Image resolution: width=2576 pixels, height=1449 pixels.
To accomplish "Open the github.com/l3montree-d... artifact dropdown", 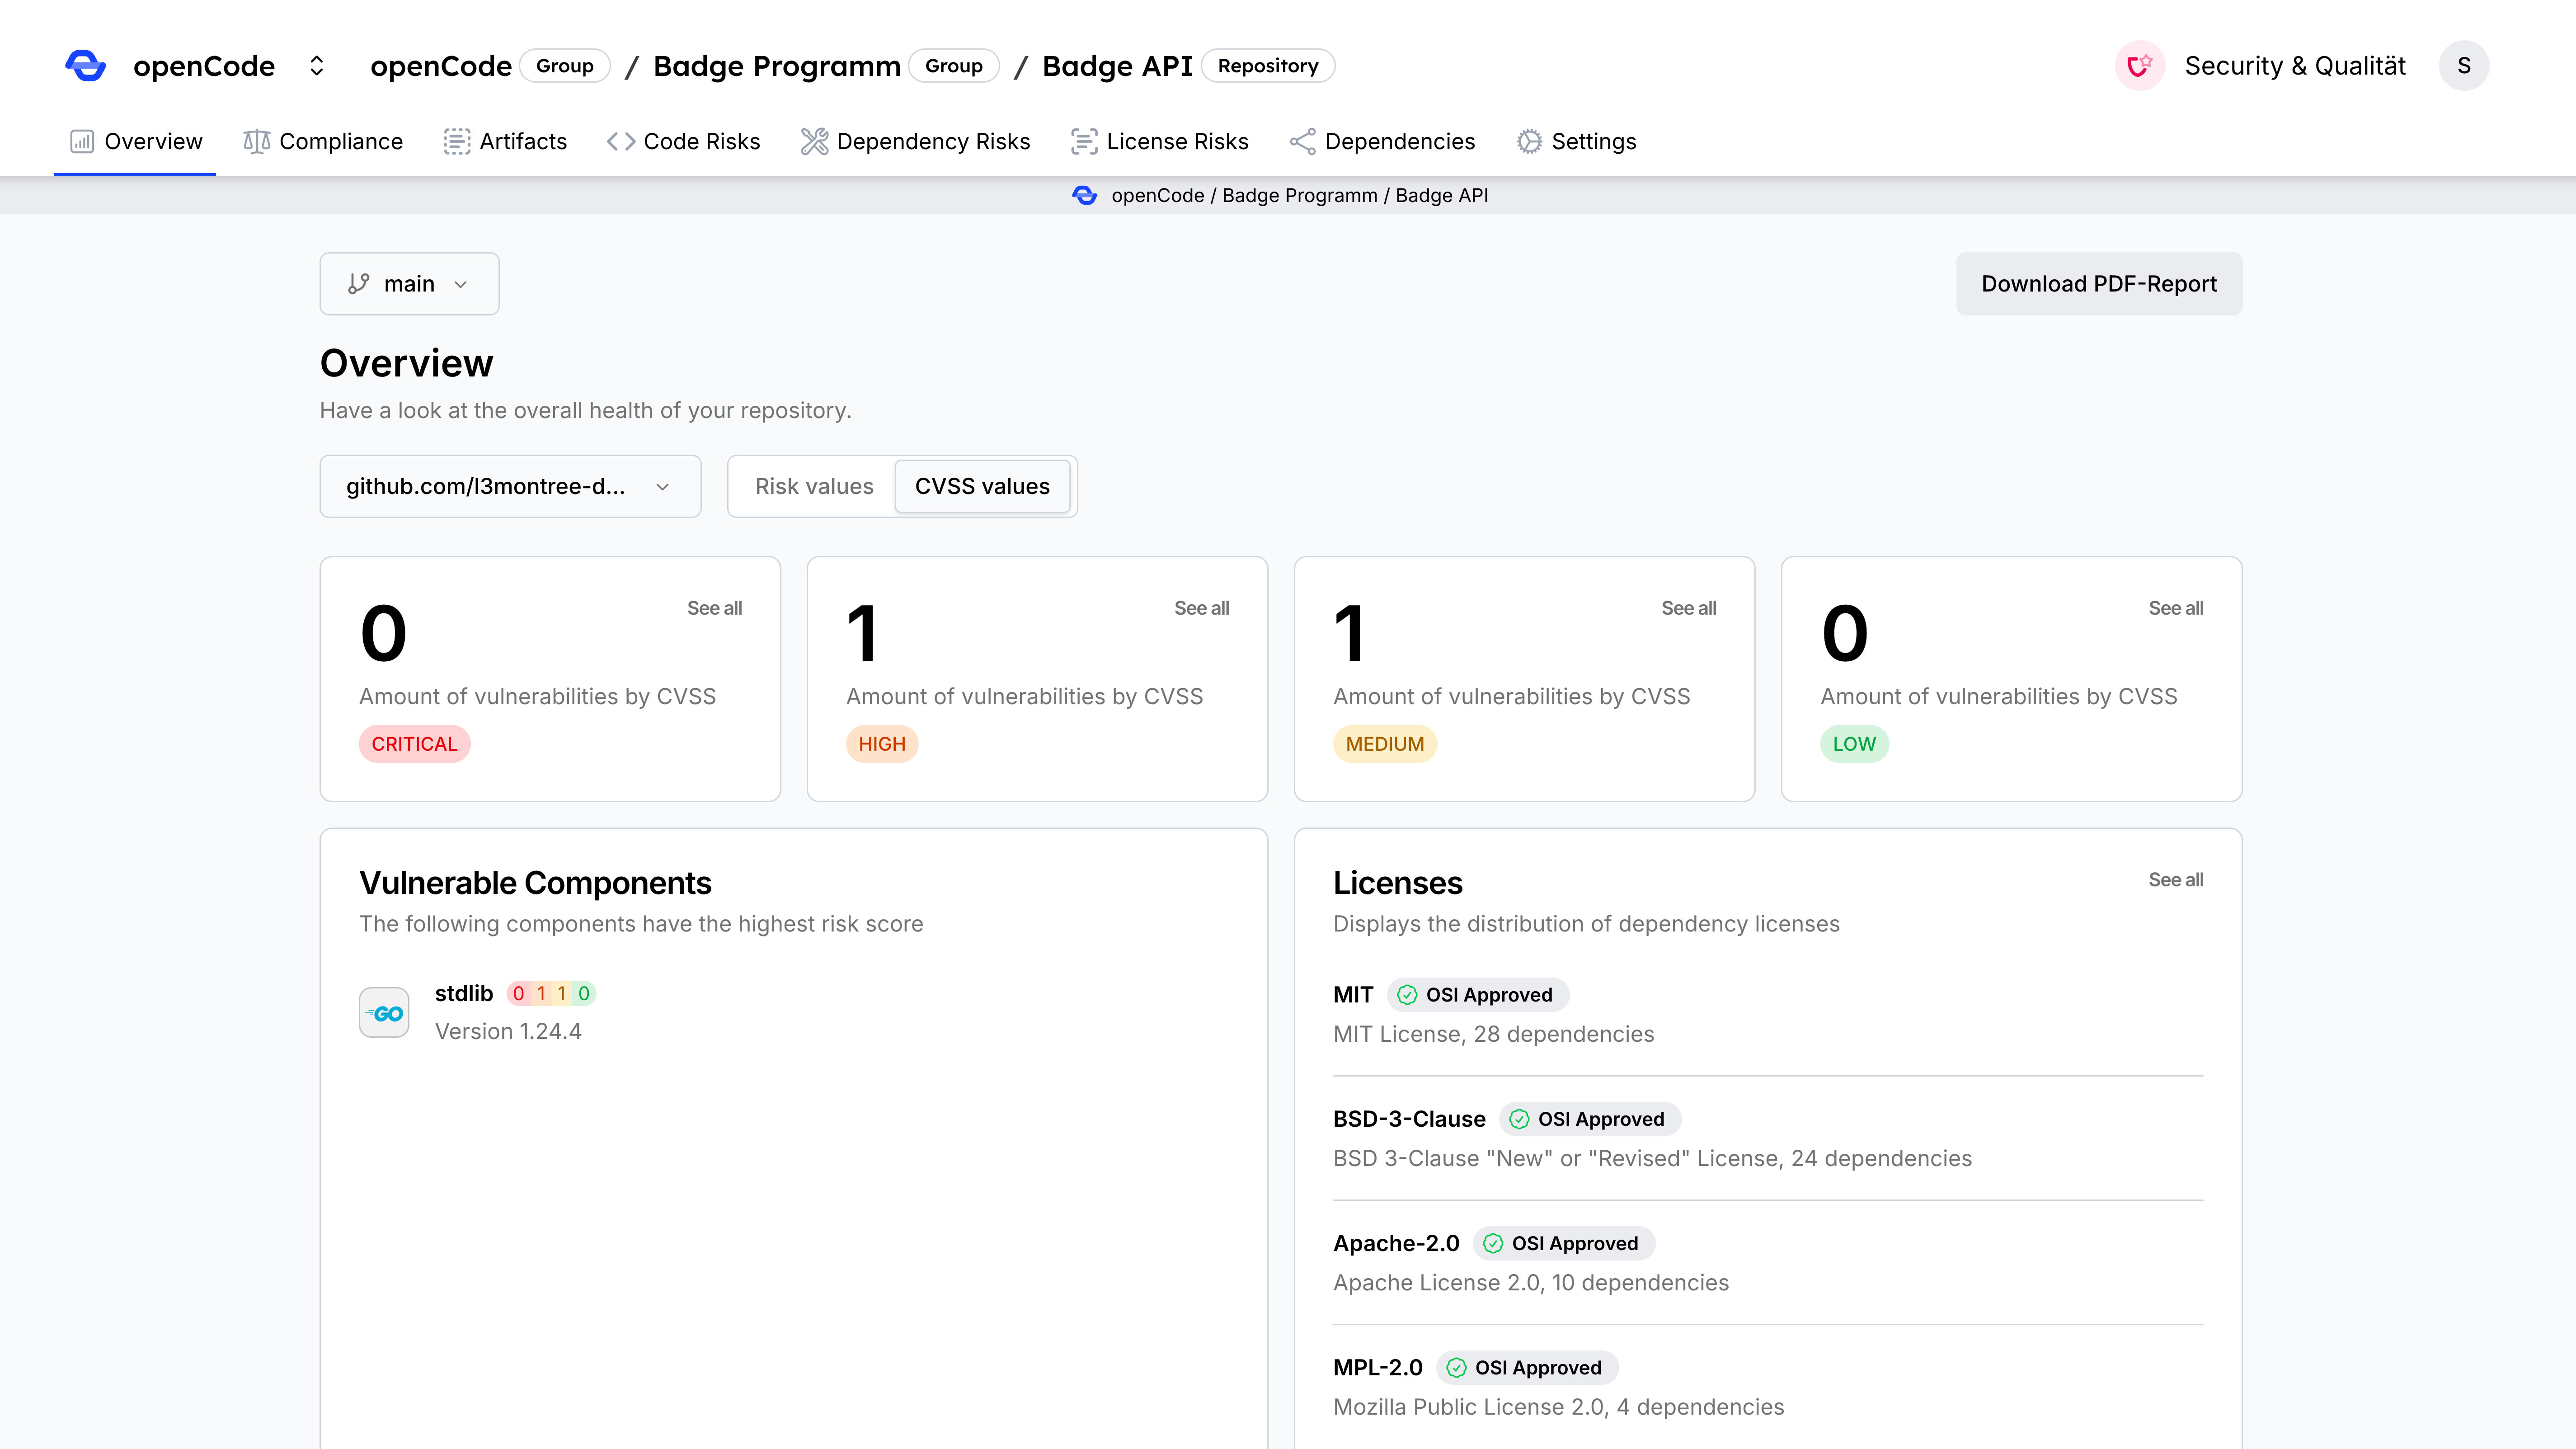I will point(510,487).
